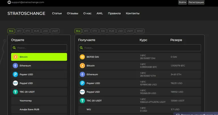Focus the Получаете search field
Viewport: 218px width, 115px height.
point(139,48)
